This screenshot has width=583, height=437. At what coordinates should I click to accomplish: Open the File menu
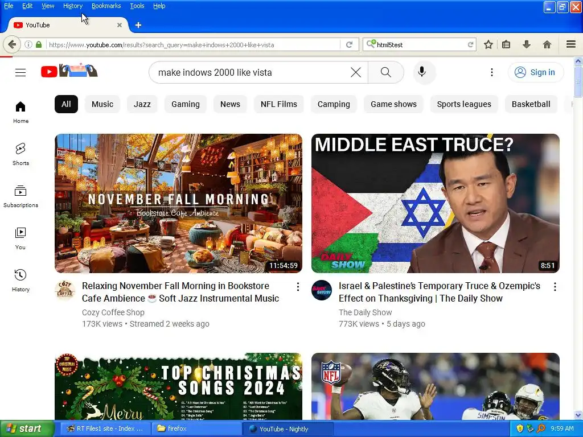tap(9, 6)
